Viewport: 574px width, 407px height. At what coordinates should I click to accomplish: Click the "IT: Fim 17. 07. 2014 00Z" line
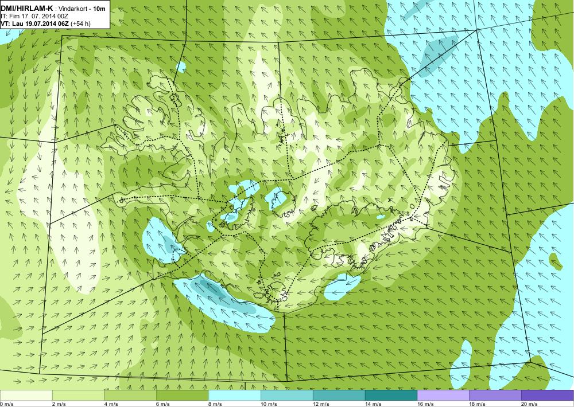click(x=34, y=17)
